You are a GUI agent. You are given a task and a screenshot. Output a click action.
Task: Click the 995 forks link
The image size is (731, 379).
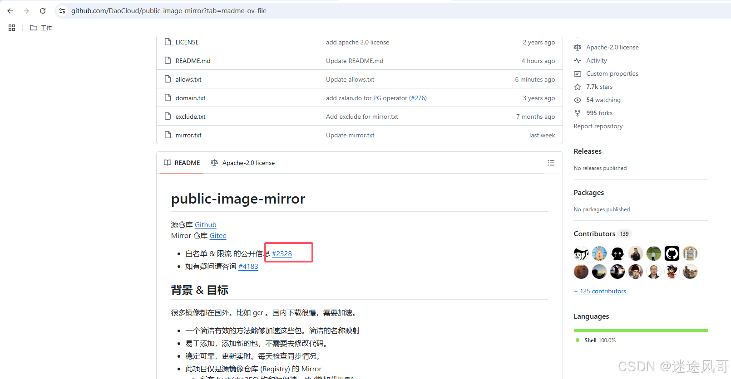click(x=599, y=113)
